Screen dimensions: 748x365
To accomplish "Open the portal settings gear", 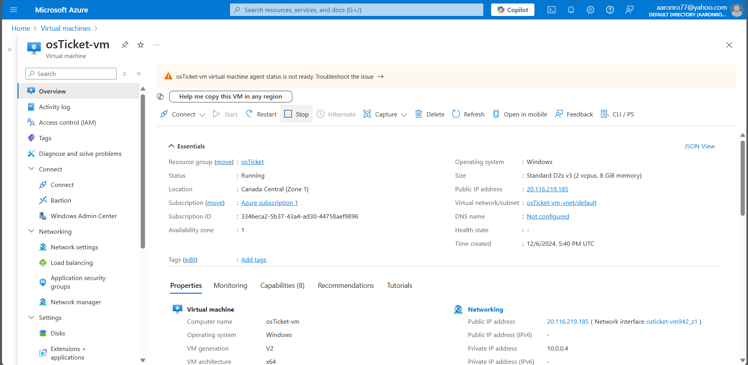I will tap(590, 10).
